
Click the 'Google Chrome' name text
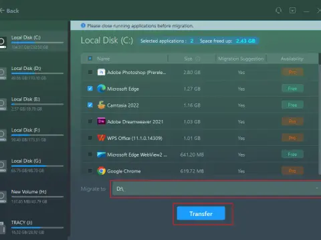tap(124, 171)
